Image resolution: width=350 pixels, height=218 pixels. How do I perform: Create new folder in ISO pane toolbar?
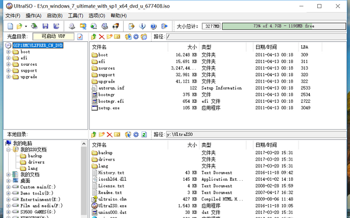pos(110,37)
